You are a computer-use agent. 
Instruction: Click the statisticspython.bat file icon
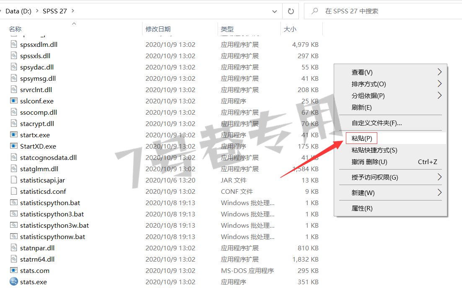pyautogui.click(x=14, y=203)
